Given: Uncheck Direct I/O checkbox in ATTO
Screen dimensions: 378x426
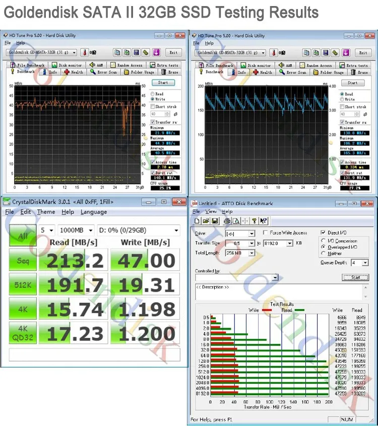Looking at the screenshot, I should (323, 233).
